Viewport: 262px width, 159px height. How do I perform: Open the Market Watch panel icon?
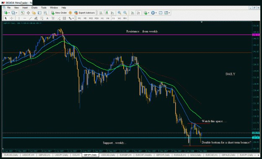(23, 13)
